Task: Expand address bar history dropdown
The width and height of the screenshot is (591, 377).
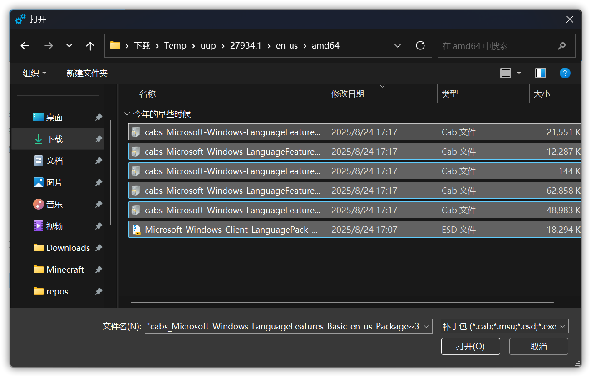Action: (398, 45)
